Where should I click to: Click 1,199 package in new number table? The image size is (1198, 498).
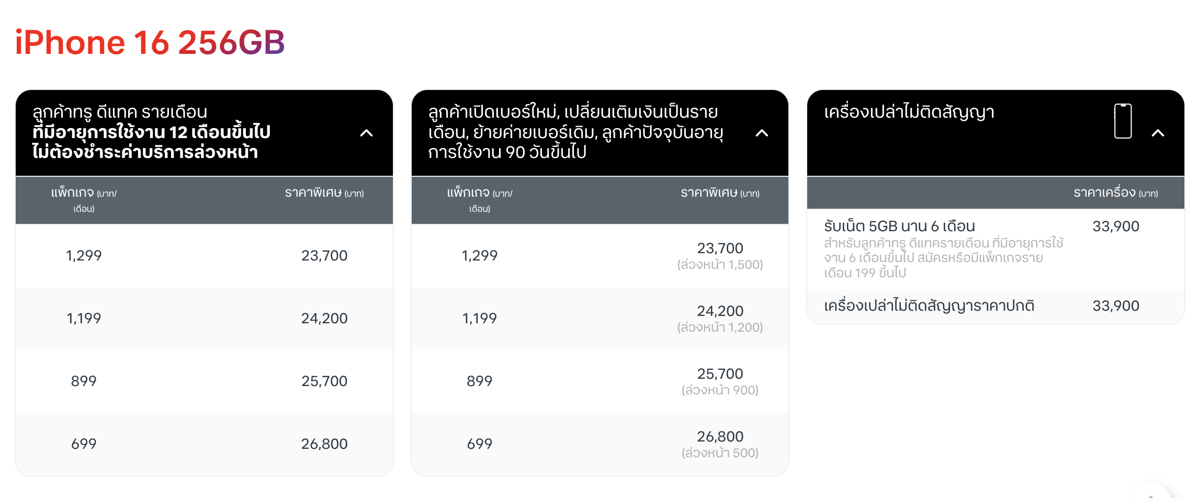479,319
